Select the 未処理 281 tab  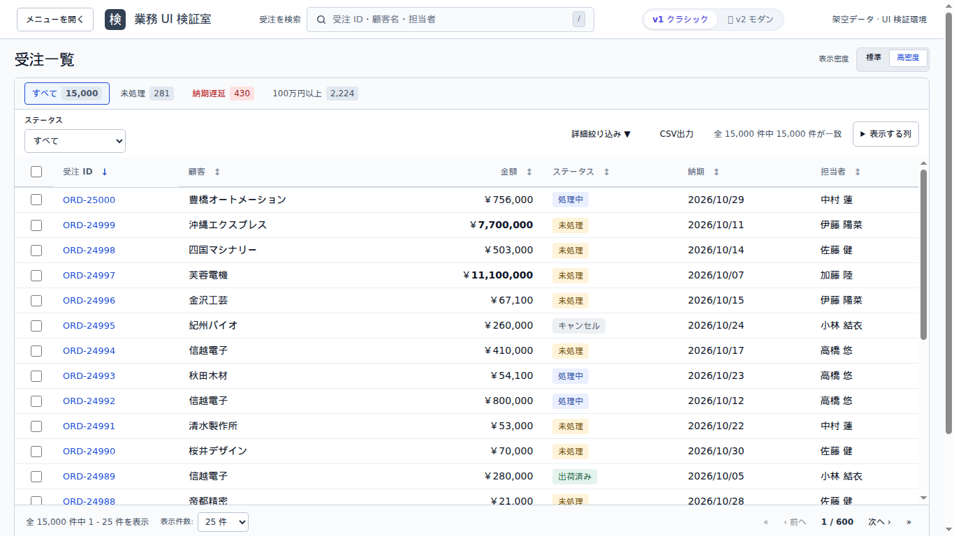point(147,94)
